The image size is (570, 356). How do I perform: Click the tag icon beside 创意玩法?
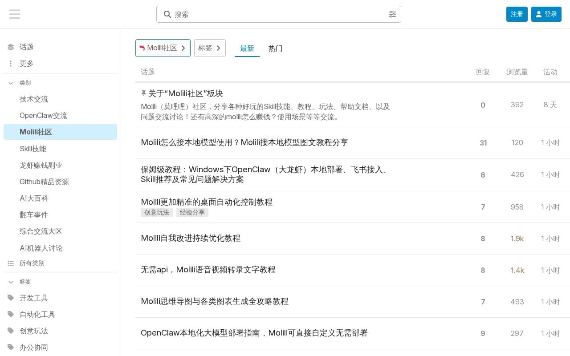pos(11,331)
